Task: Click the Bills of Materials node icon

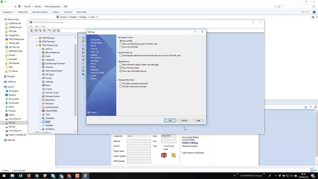Action: (x=43, y=53)
